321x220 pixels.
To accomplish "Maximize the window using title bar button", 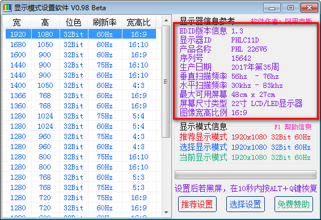I will (290, 8).
